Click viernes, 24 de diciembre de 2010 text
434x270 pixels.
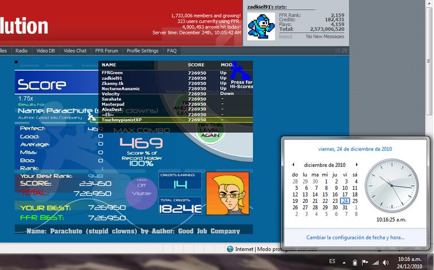(x=355, y=149)
